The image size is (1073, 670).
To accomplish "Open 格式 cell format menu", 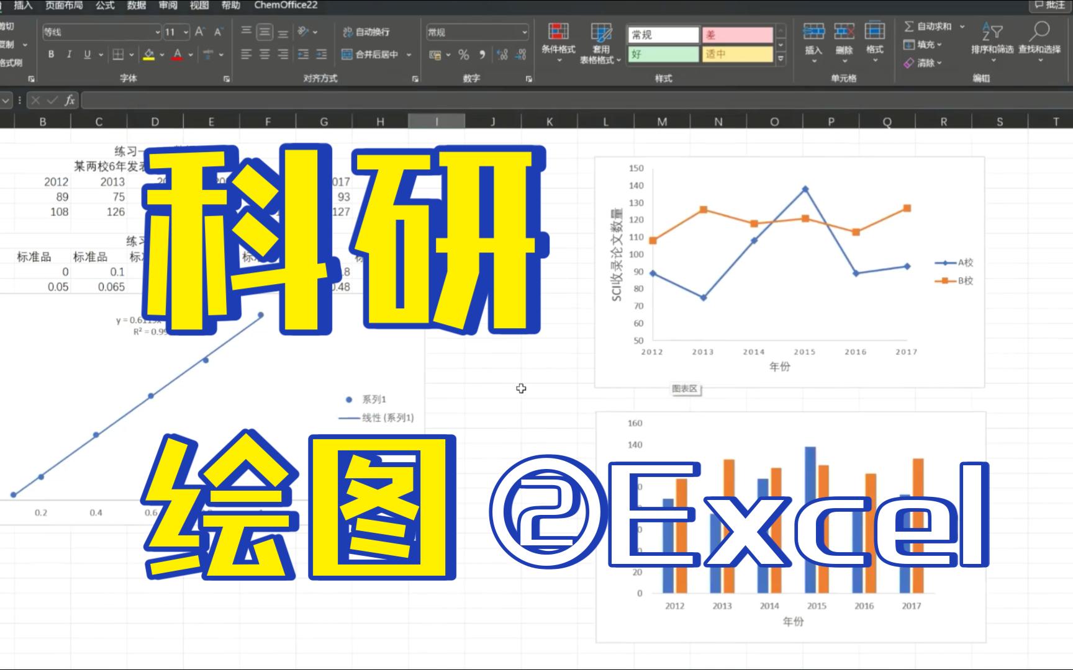I will point(874,42).
